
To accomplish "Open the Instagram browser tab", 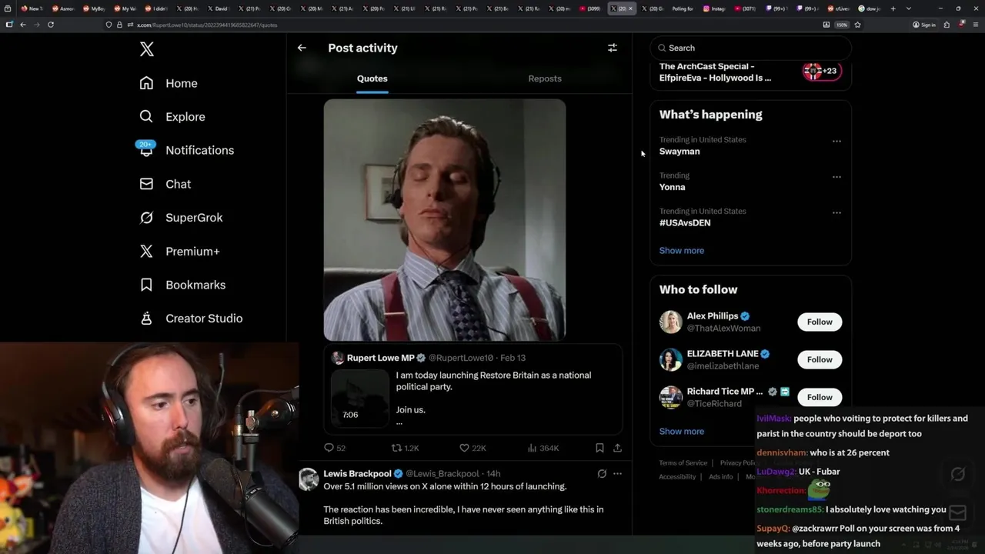I will (x=715, y=8).
